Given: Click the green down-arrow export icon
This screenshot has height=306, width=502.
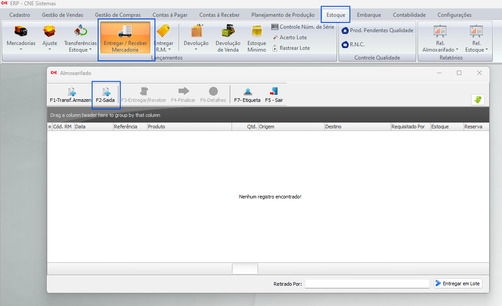Looking at the screenshot, I should (x=478, y=100).
